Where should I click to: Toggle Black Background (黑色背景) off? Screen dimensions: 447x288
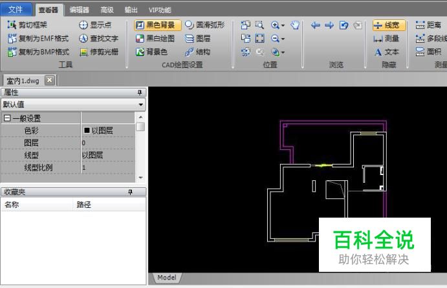click(158, 25)
